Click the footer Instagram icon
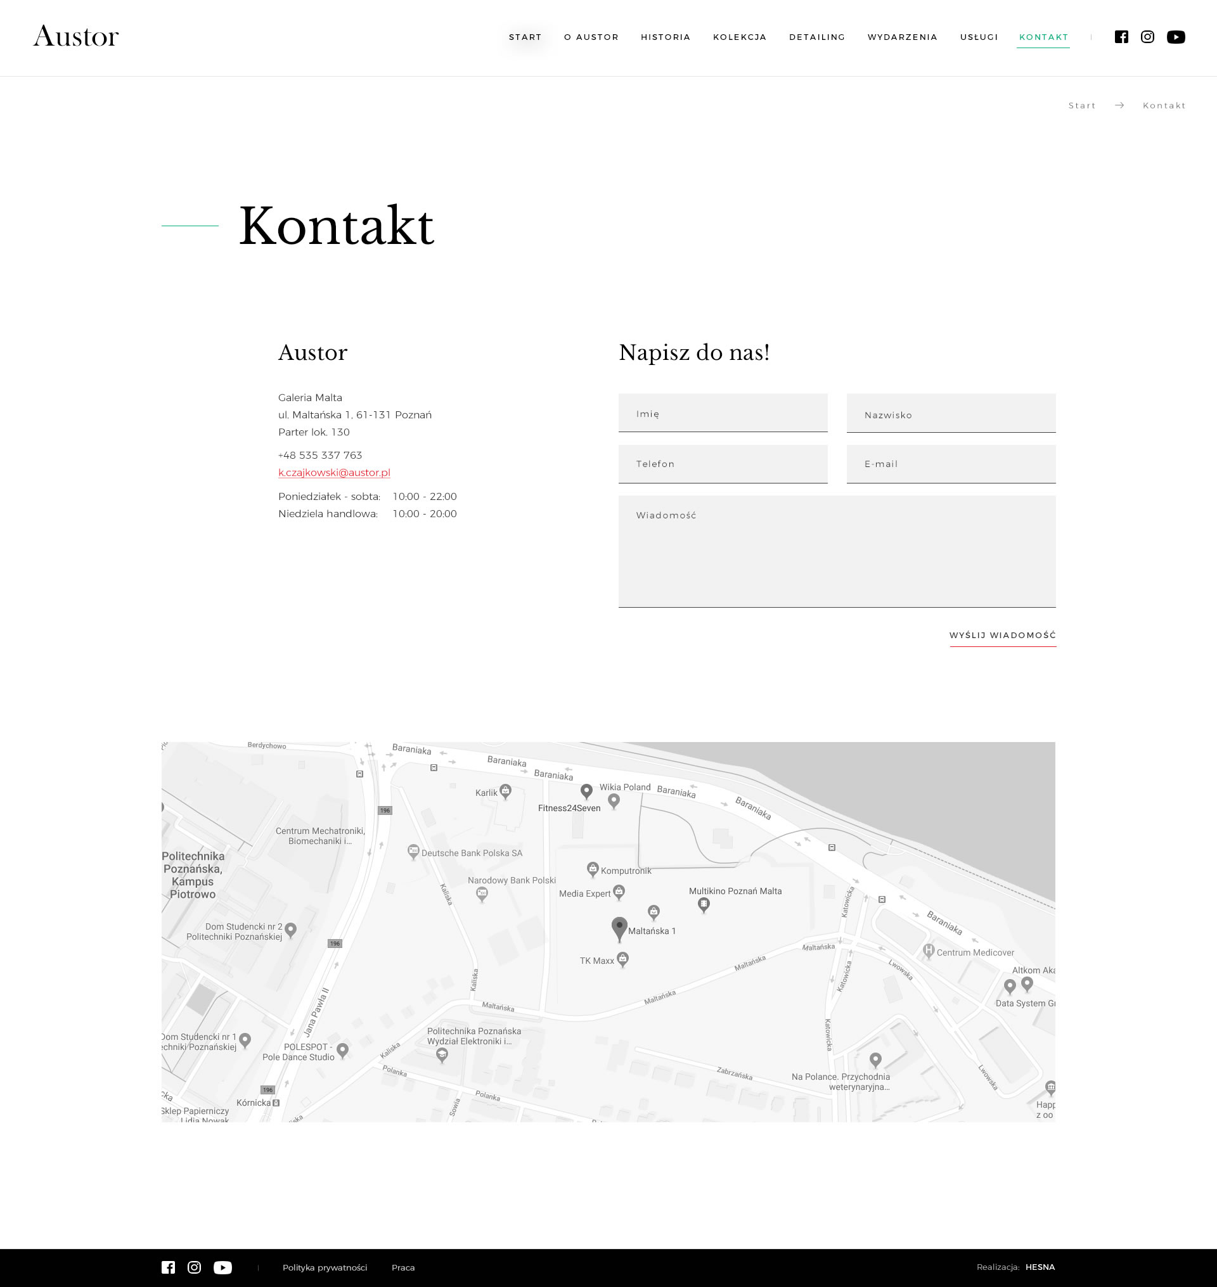Screen dimensions: 1217x1287 pos(194,1267)
